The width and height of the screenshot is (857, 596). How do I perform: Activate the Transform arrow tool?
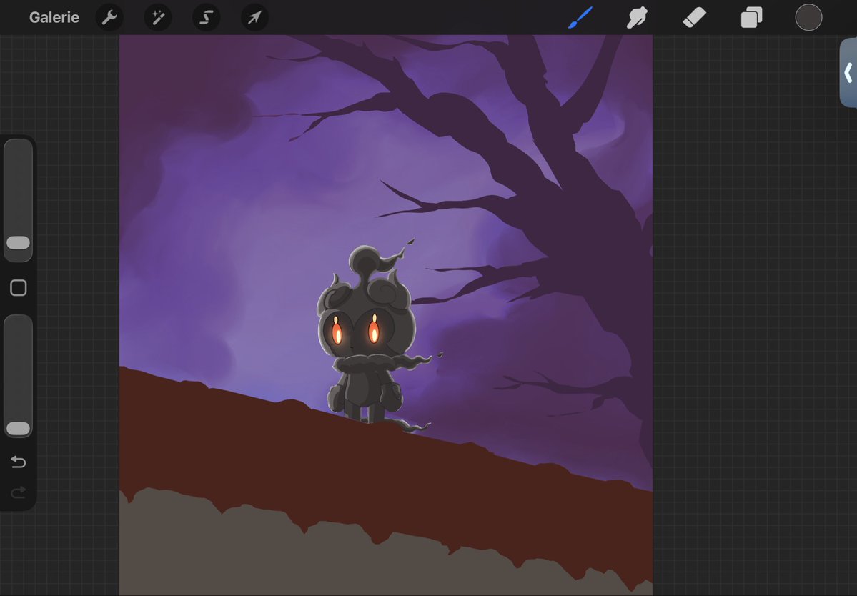click(254, 17)
